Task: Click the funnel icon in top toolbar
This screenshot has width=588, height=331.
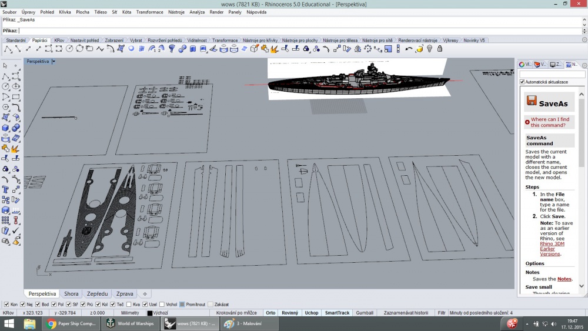Action: (x=172, y=49)
